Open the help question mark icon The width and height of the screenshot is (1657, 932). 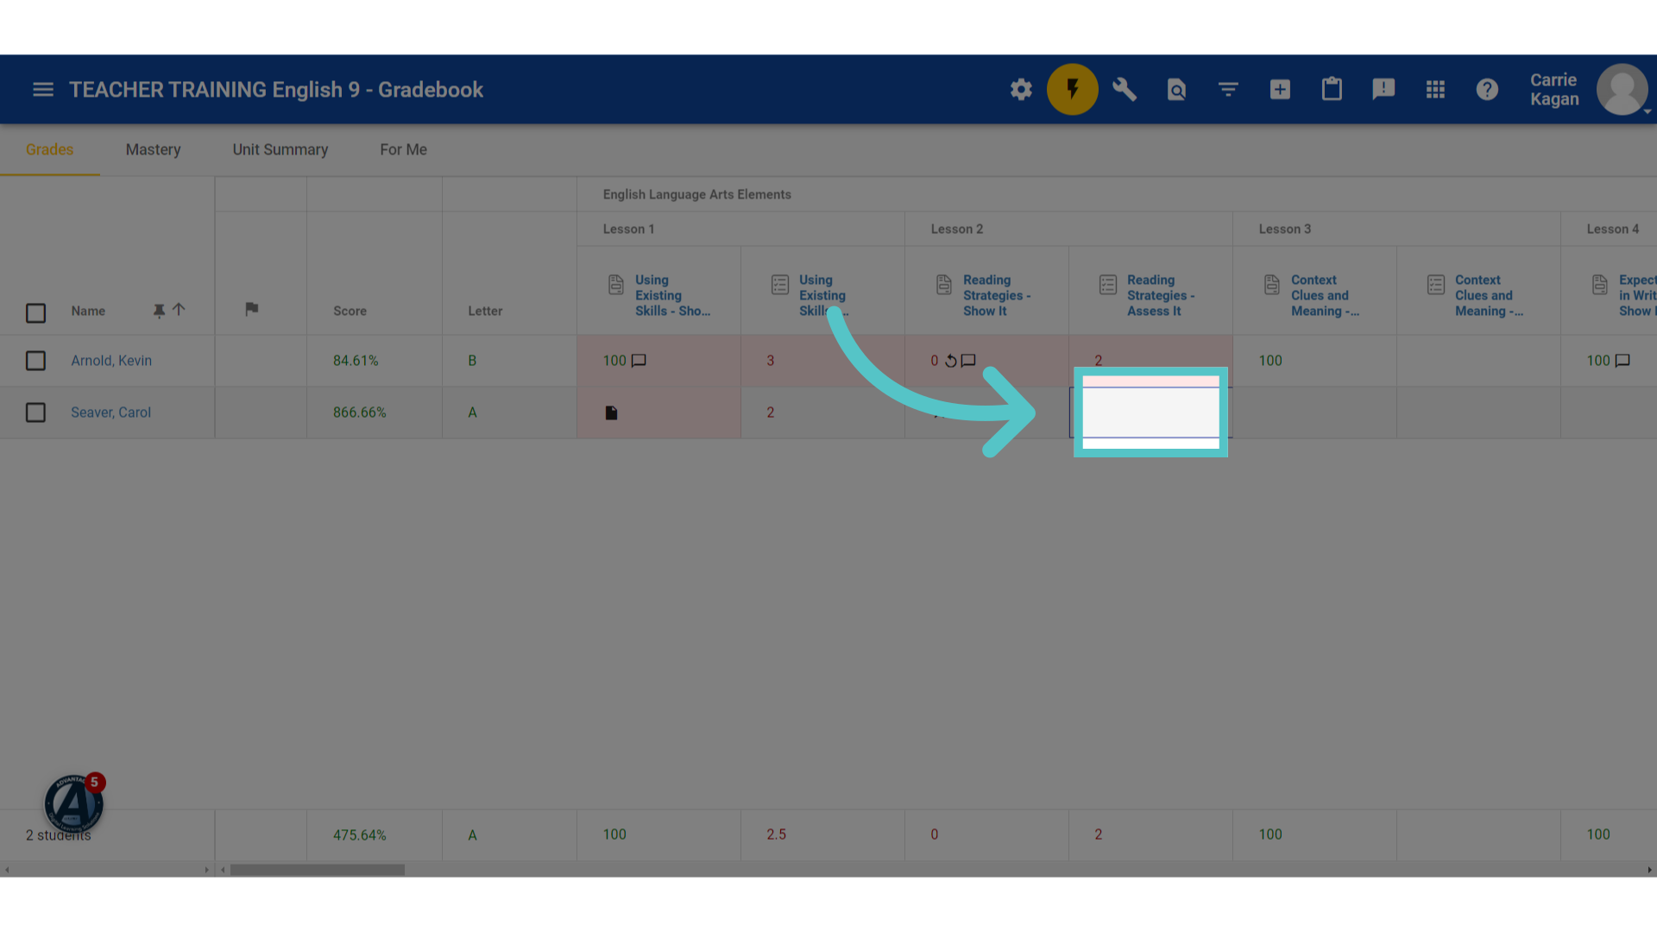click(x=1487, y=90)
